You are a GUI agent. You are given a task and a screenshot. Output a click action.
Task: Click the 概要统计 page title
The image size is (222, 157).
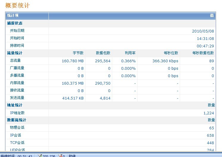[x=18, y=6]
